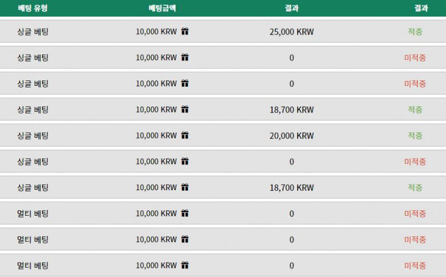
Task: Click 미적중 status in the bottom row
Action: (x=415, y=265)
